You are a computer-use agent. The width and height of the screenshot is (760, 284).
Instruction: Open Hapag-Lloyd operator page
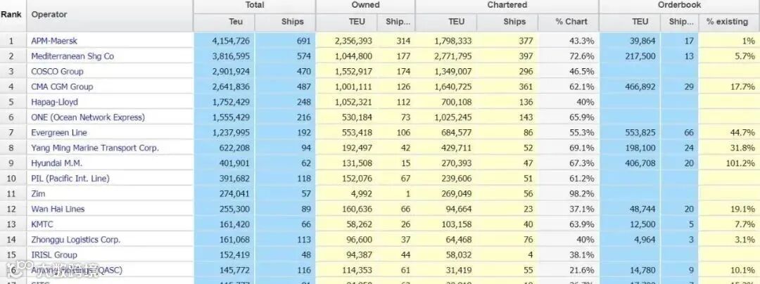click(55, 102)
